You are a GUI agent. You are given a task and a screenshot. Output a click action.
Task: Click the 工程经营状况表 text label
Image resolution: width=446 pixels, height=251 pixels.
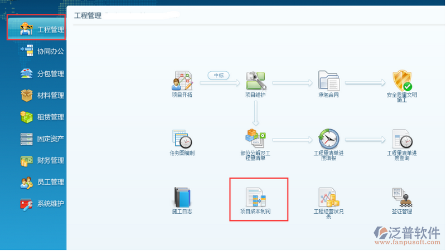(x=328, y=214)
